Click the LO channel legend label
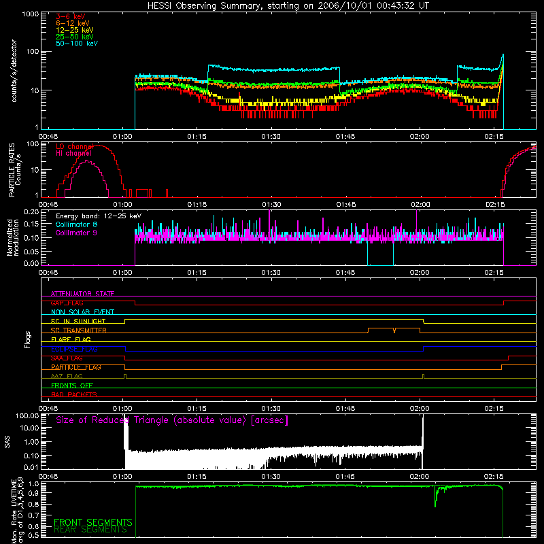 click(75, 147)
